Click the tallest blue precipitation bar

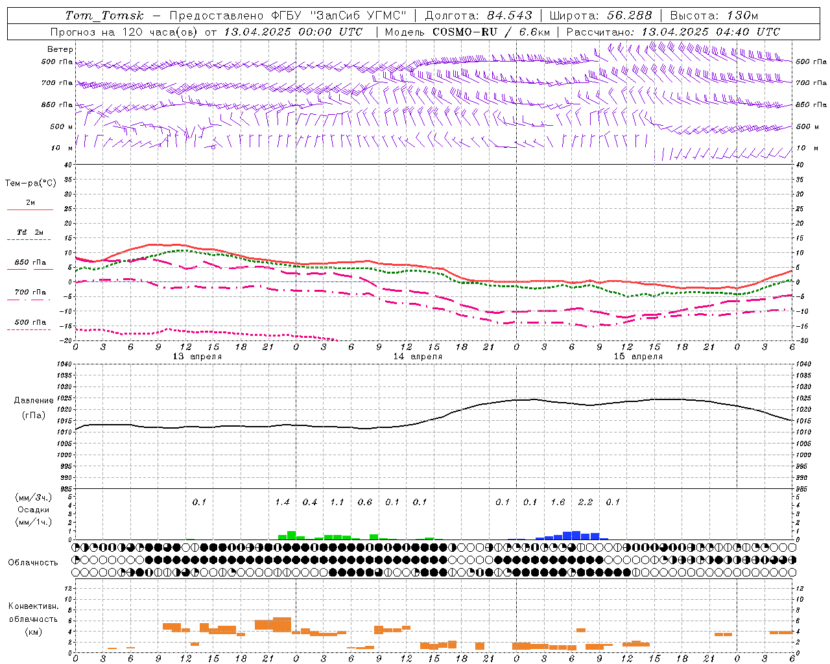point(576,535)
